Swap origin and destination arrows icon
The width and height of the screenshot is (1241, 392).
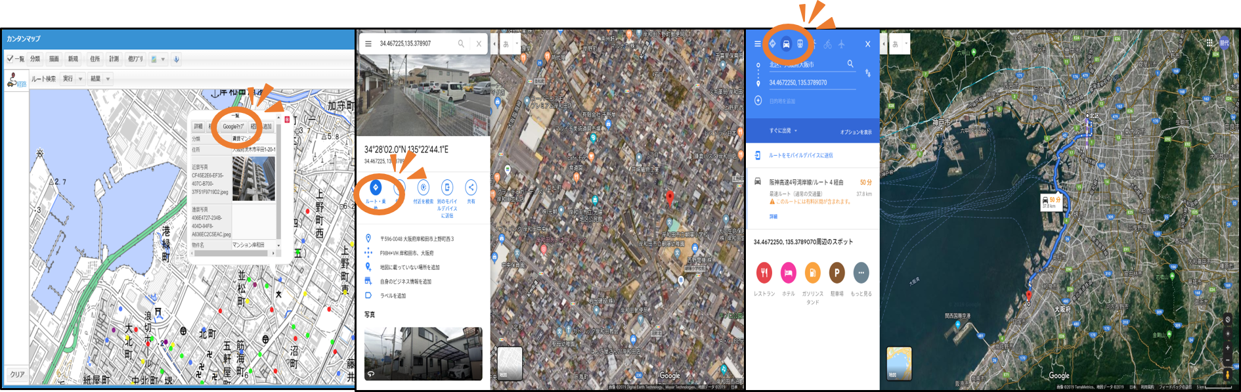click(x=868, y=73)
